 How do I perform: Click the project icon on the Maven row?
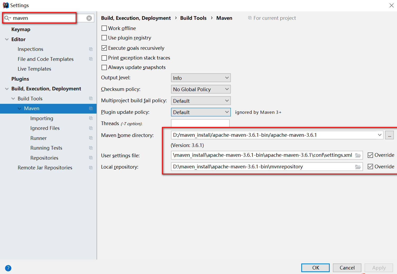point(91,109)
